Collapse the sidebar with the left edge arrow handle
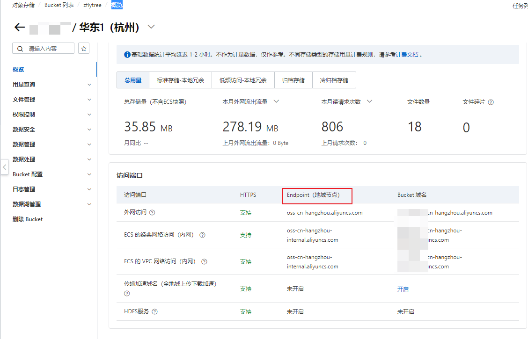The height and width of the screenshot is (339, 528). tap(4, 167)
